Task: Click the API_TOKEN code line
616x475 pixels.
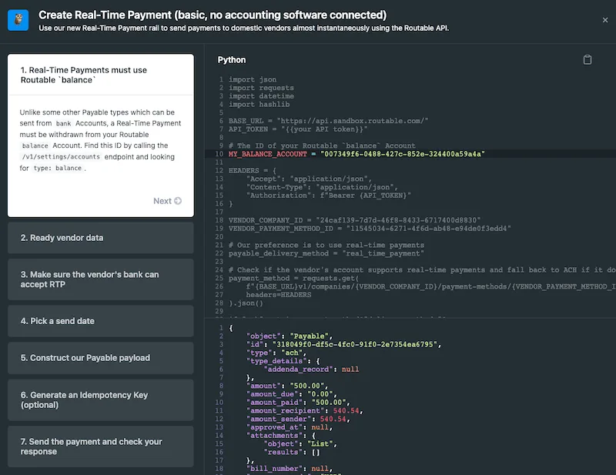Action: coord(298,129)
